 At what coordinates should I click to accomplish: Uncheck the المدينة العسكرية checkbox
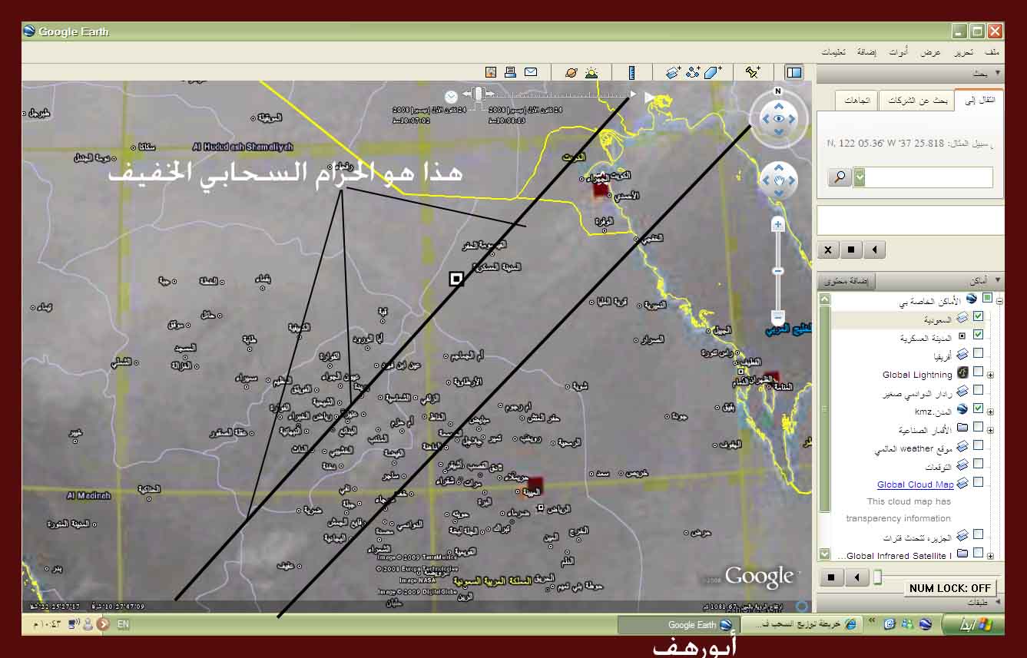coord(978,335)
